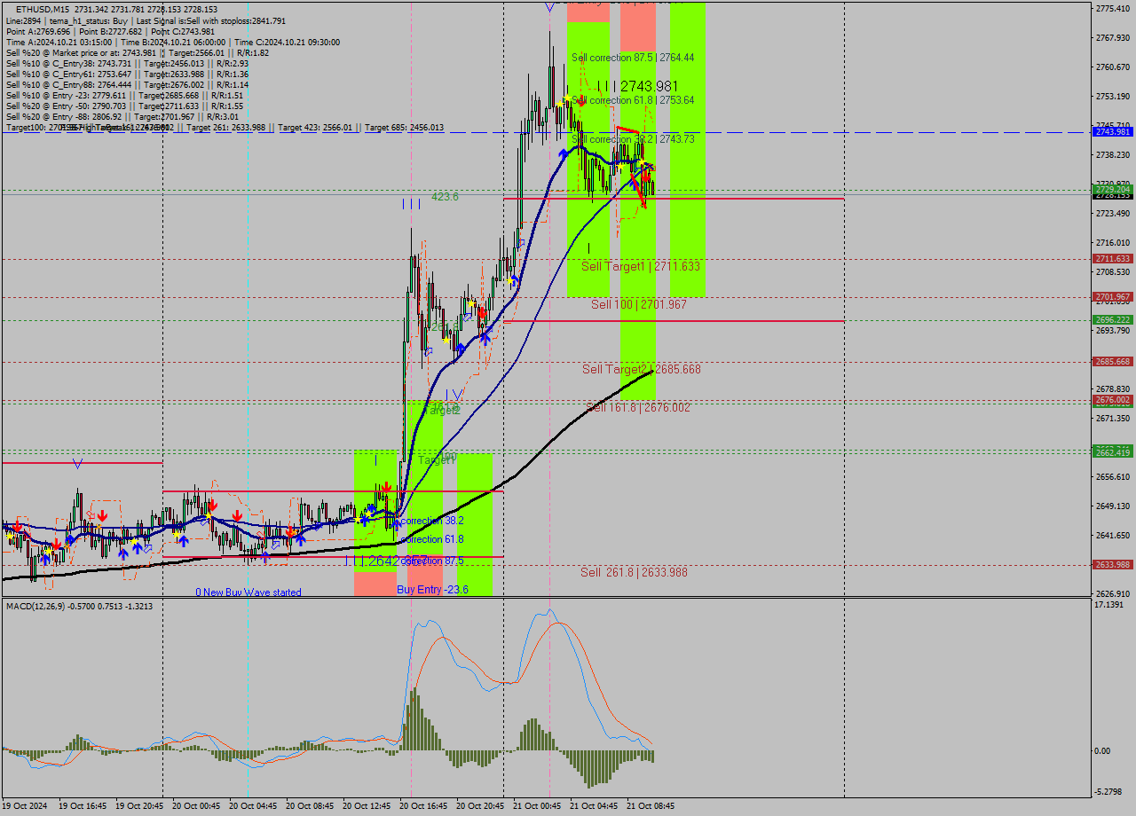
Task: Click the '20 Oct 16:45' time axis label
Action: [423, 806]
